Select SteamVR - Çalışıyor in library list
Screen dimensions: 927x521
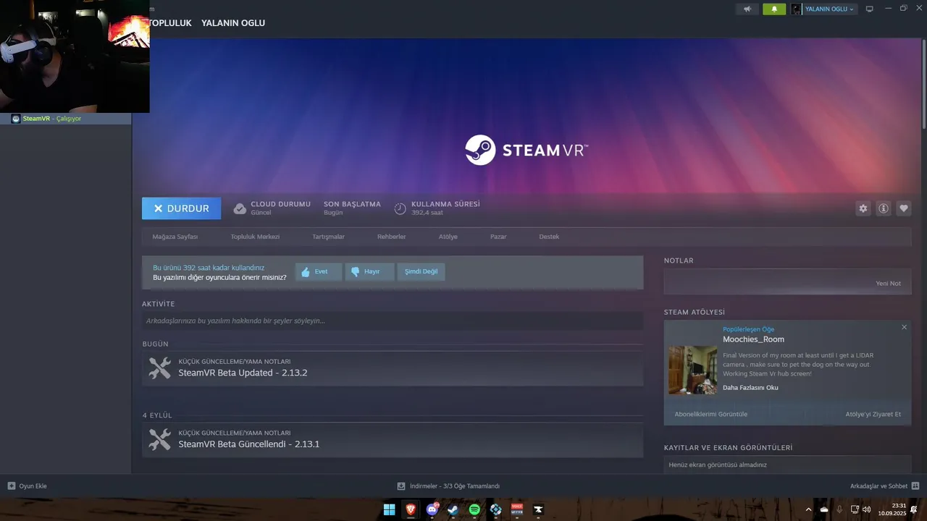(x=65, y=119)
